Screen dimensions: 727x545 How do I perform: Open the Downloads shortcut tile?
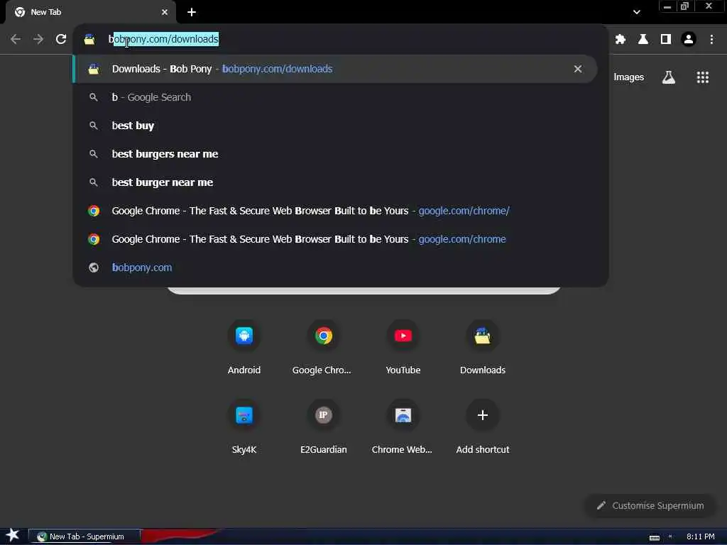(x=483, y=346)
